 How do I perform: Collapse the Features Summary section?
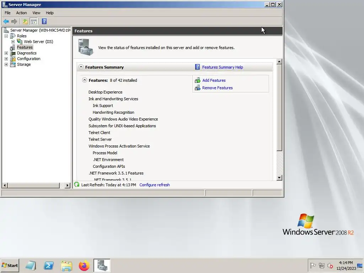(81, 67)
